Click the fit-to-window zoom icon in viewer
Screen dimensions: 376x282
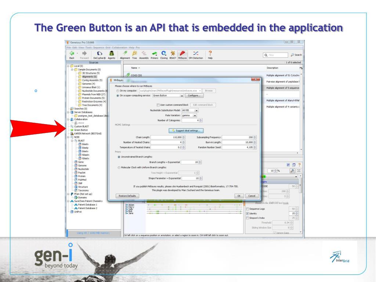(x=299, y=171)
